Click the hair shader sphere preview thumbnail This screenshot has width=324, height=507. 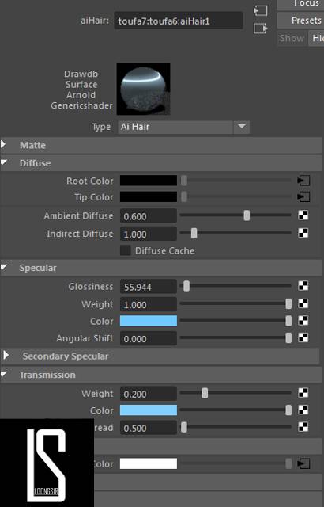(144, 89)
